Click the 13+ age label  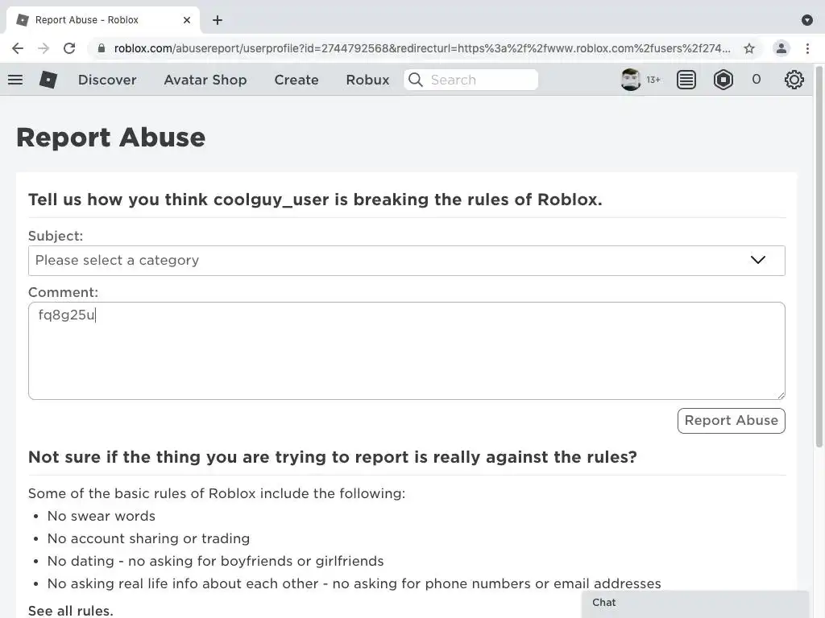click(653, 80)
